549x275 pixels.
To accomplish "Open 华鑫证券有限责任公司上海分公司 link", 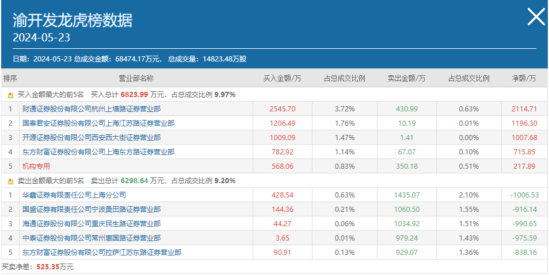I will tap(74, 195).
